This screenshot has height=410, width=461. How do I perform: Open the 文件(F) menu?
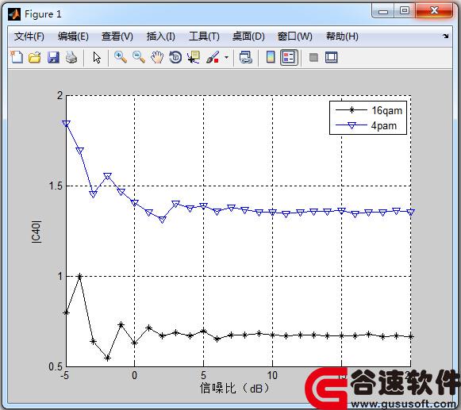tap(29, 36)
